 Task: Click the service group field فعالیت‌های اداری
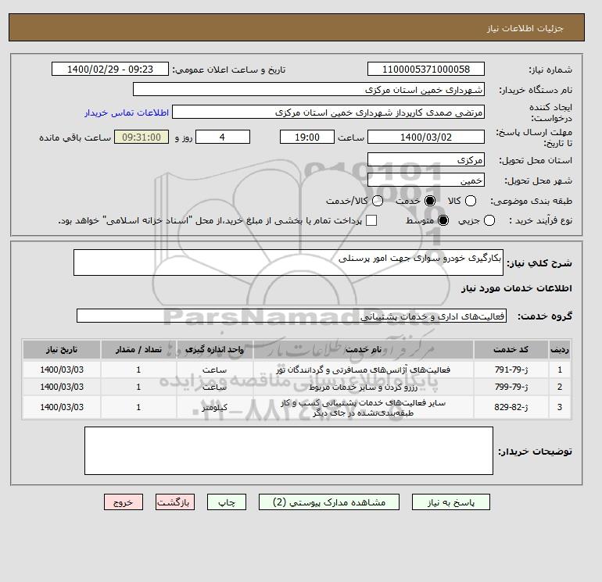[x=292, y=316]
